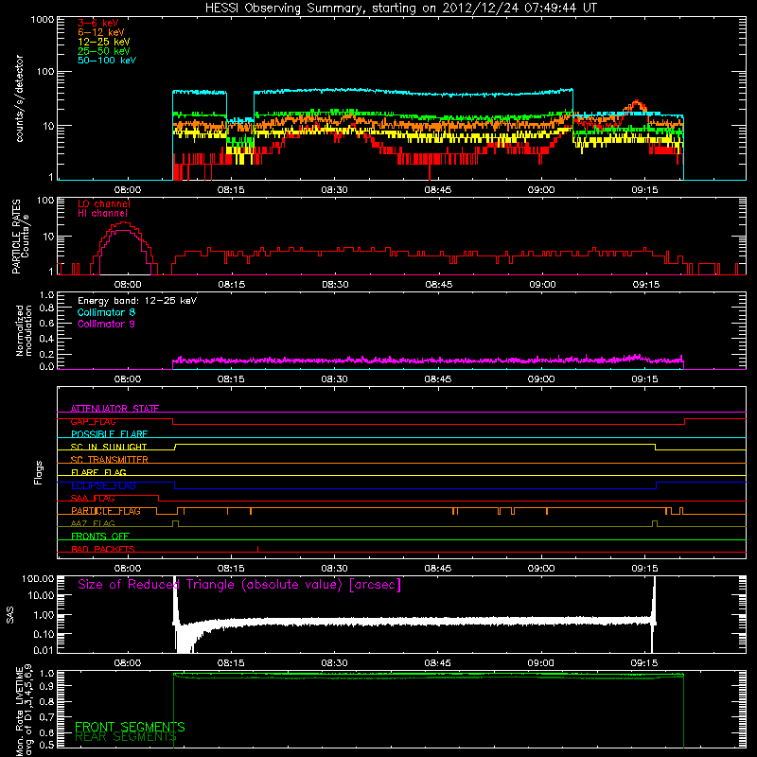The width and height of the screenshot is (757, 757).
Task: Click the SC_IN_SUNLIGHT flag label
Action: tap(109, 447)
